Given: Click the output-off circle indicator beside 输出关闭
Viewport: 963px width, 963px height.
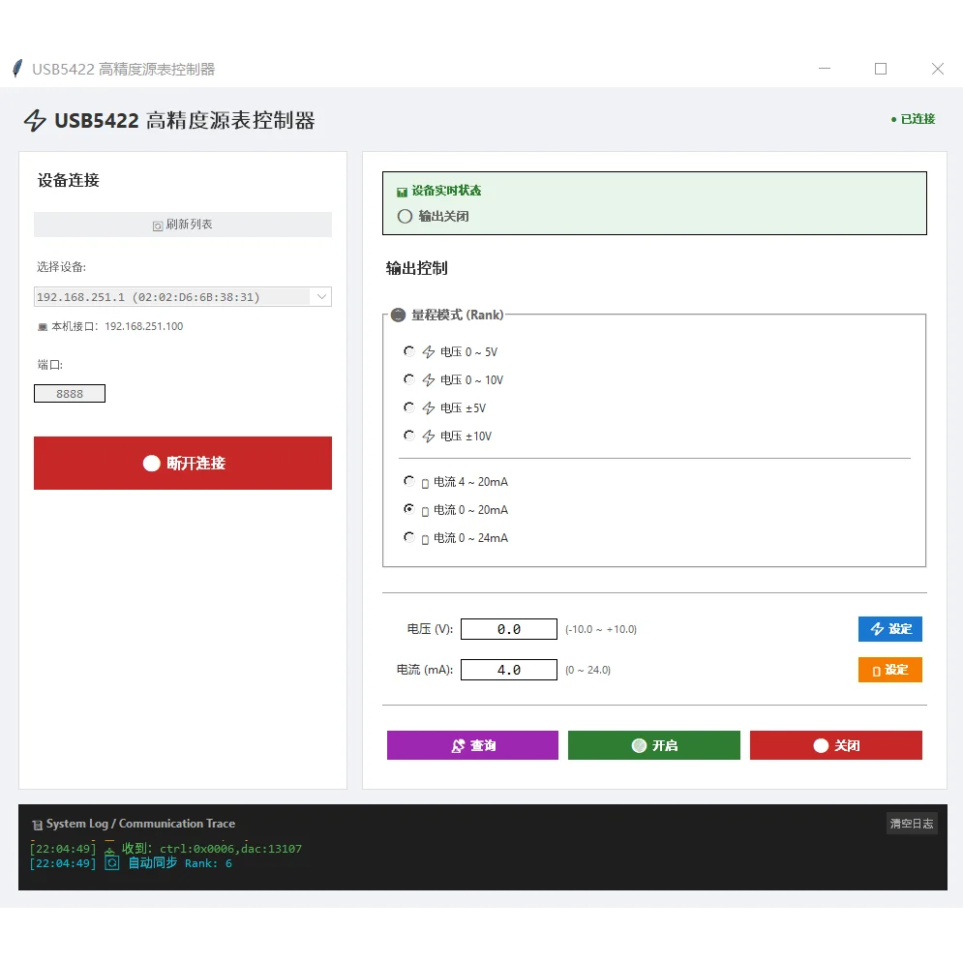Looking at the screenshot, I should tap(405, 216).
